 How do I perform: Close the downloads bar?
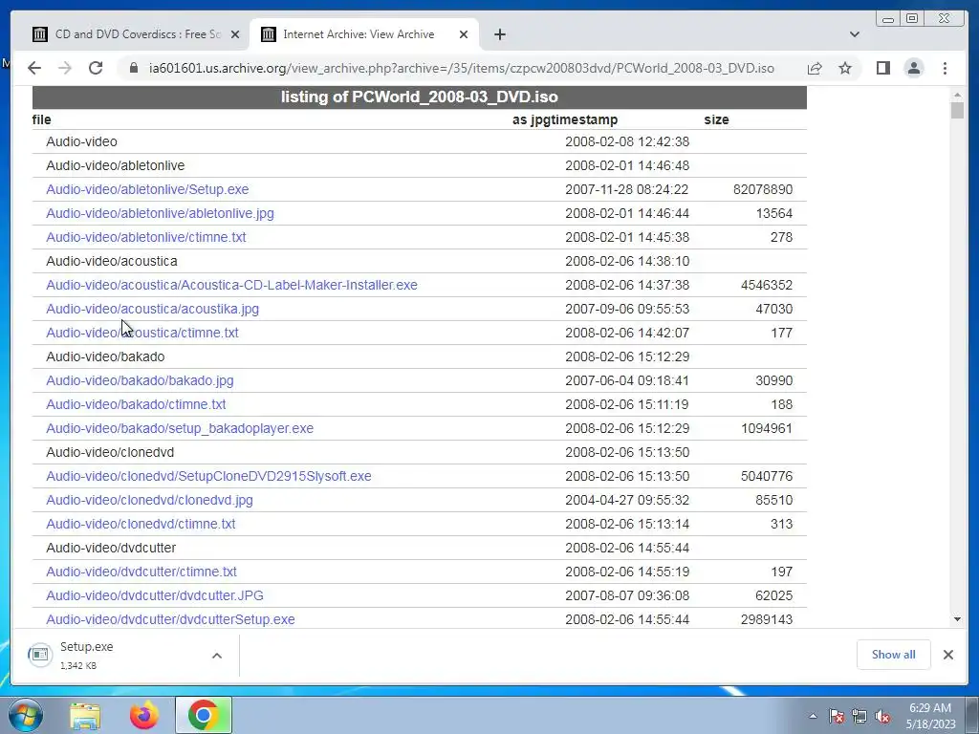pos(947,655)
